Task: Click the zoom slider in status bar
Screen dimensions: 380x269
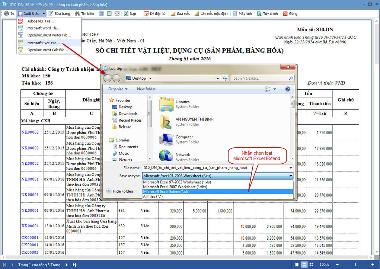Action: click(x=355, y=265)
